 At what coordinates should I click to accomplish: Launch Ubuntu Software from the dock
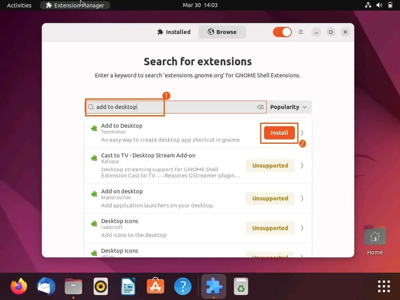(x=155, y=286)
